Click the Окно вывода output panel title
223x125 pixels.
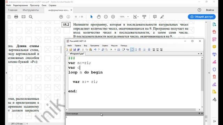(x=72, y=114)
